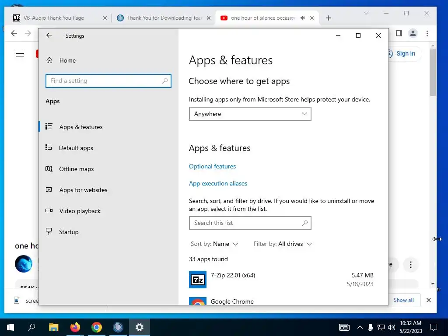Expand the Sort by Name dropdown
The image size is (448, 336).
point(214,244)
